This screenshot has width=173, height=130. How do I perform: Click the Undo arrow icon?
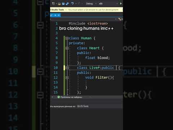click(72, 4)
